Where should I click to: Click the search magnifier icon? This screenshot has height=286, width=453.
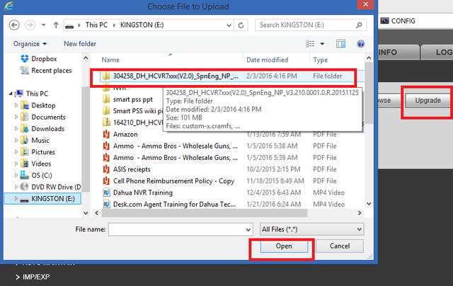click(x=359, y=25)
